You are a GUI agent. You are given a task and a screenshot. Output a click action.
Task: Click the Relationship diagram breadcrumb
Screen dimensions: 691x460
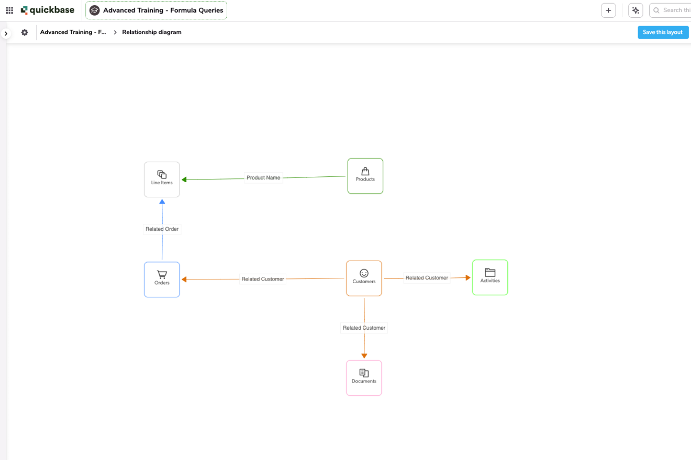pos(152,32)
